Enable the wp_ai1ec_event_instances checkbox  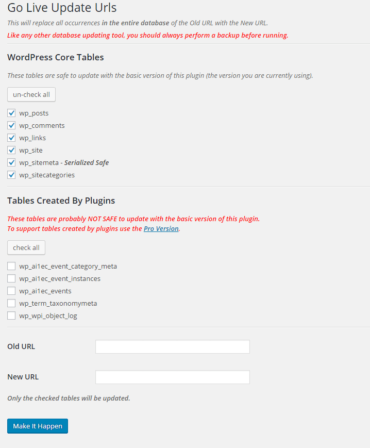coord(11,278)
